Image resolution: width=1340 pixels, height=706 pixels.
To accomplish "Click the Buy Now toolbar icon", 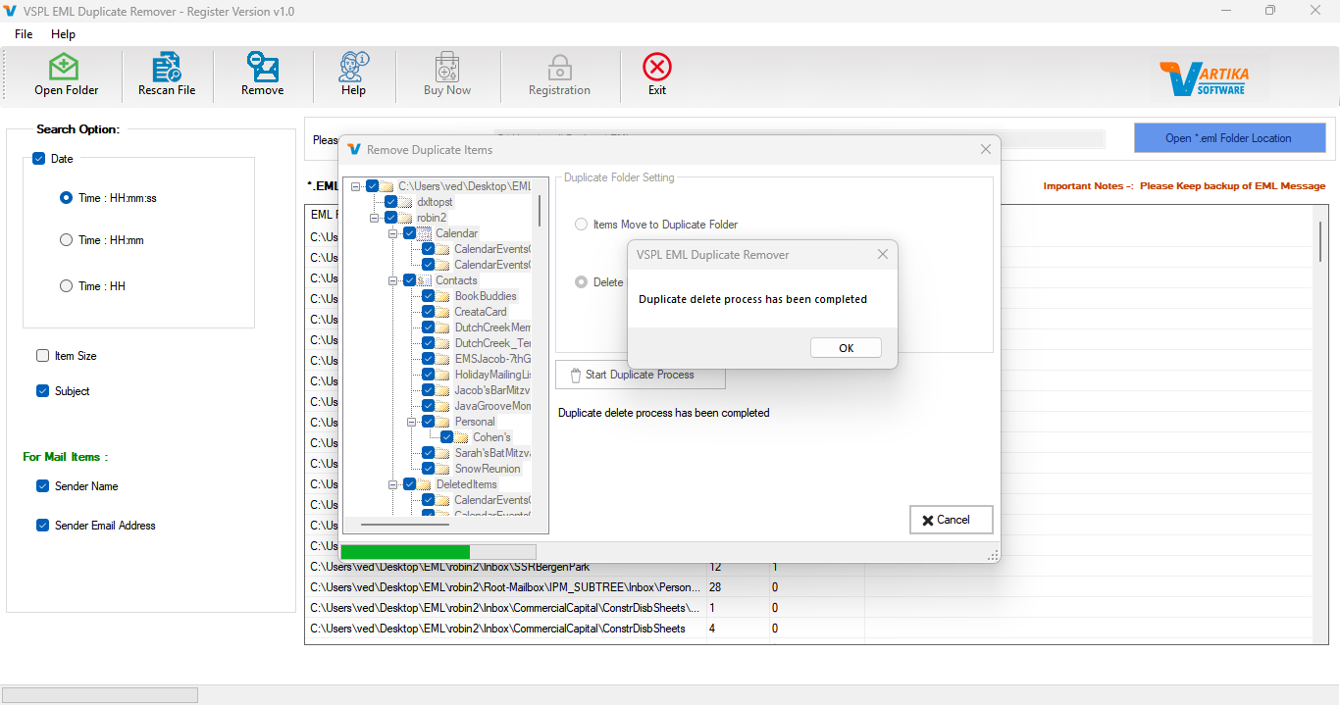I will click(447, 68).
